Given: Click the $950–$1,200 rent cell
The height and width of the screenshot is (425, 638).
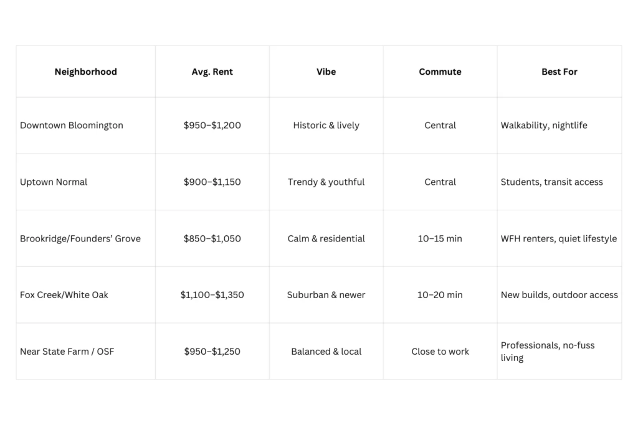Looking at the screenshot, I should [x=212, y=125].
